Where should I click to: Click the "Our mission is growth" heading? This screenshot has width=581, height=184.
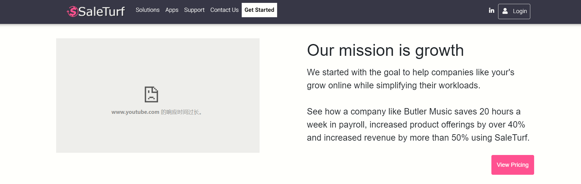click(x=385, y=50)
